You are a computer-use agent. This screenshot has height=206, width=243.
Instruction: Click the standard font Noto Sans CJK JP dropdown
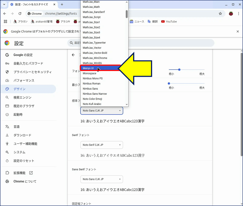102,111
